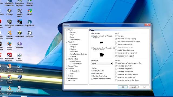Open Capture settings page
Image resolution: width=173 pixels, height=97 pixels.
pyautogui.click(x=73, y=56)
